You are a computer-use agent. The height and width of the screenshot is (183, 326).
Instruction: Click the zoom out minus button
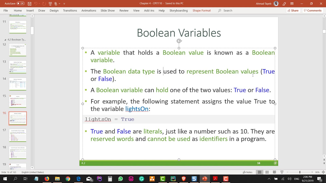click(x=288, y=172)
